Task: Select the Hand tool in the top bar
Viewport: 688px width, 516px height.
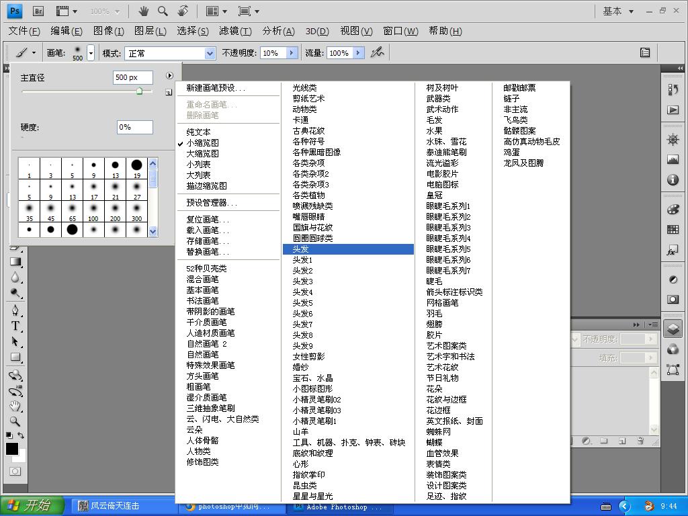Action: point(144,11)
